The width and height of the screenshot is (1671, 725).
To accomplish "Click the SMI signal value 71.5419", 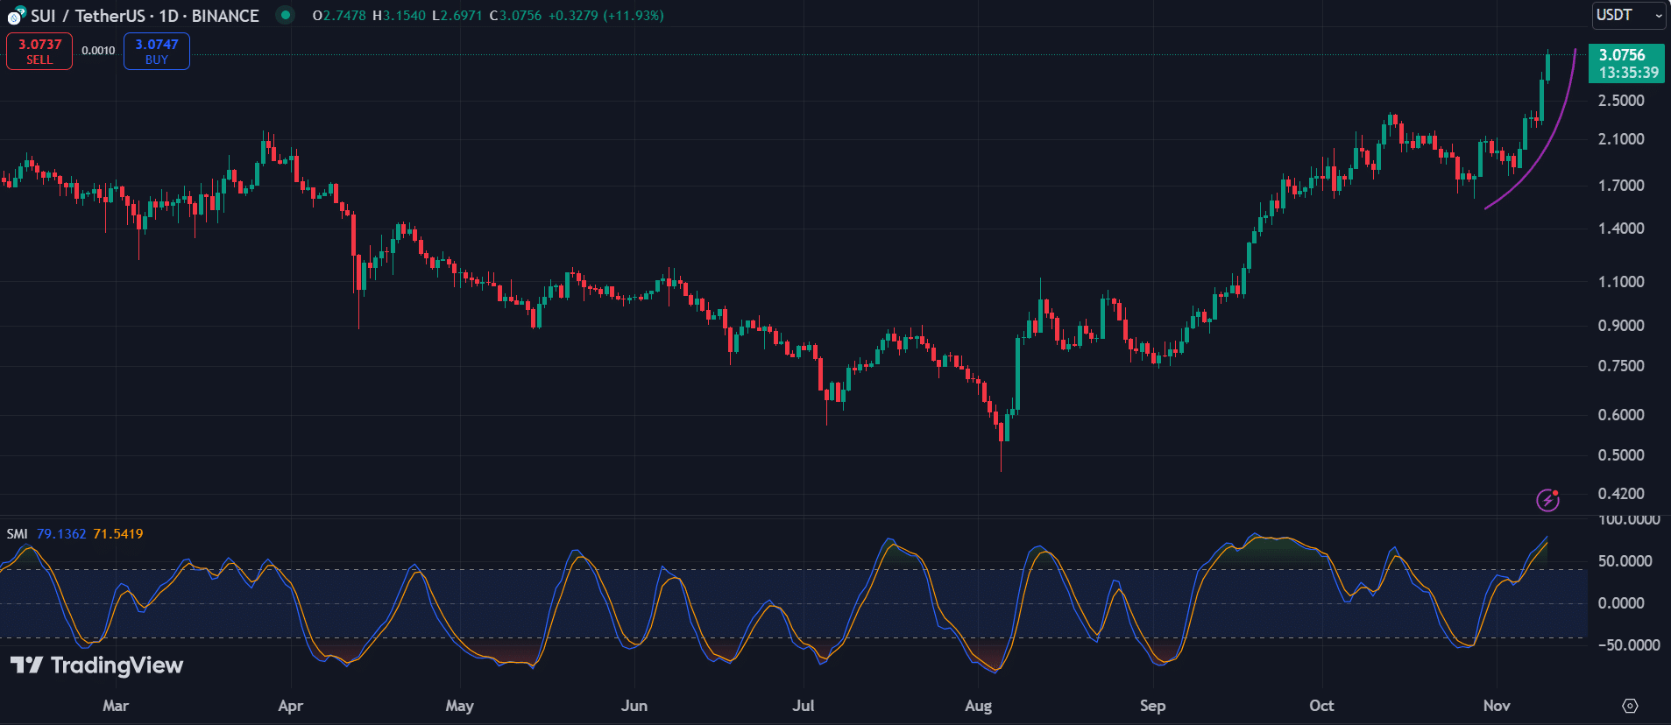I will (118, 534).
